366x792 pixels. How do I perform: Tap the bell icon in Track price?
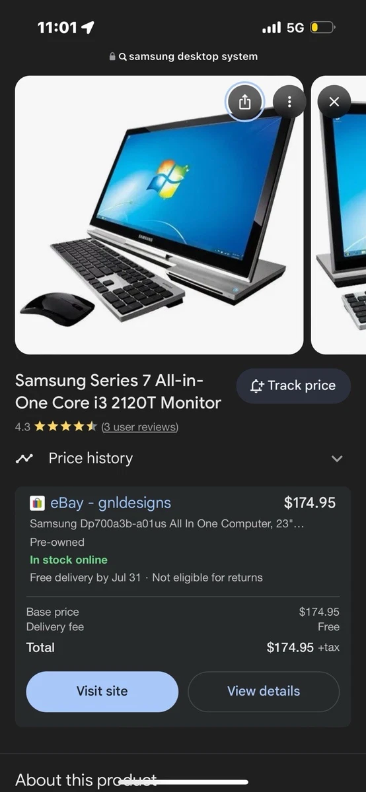[x=258, y=386]
